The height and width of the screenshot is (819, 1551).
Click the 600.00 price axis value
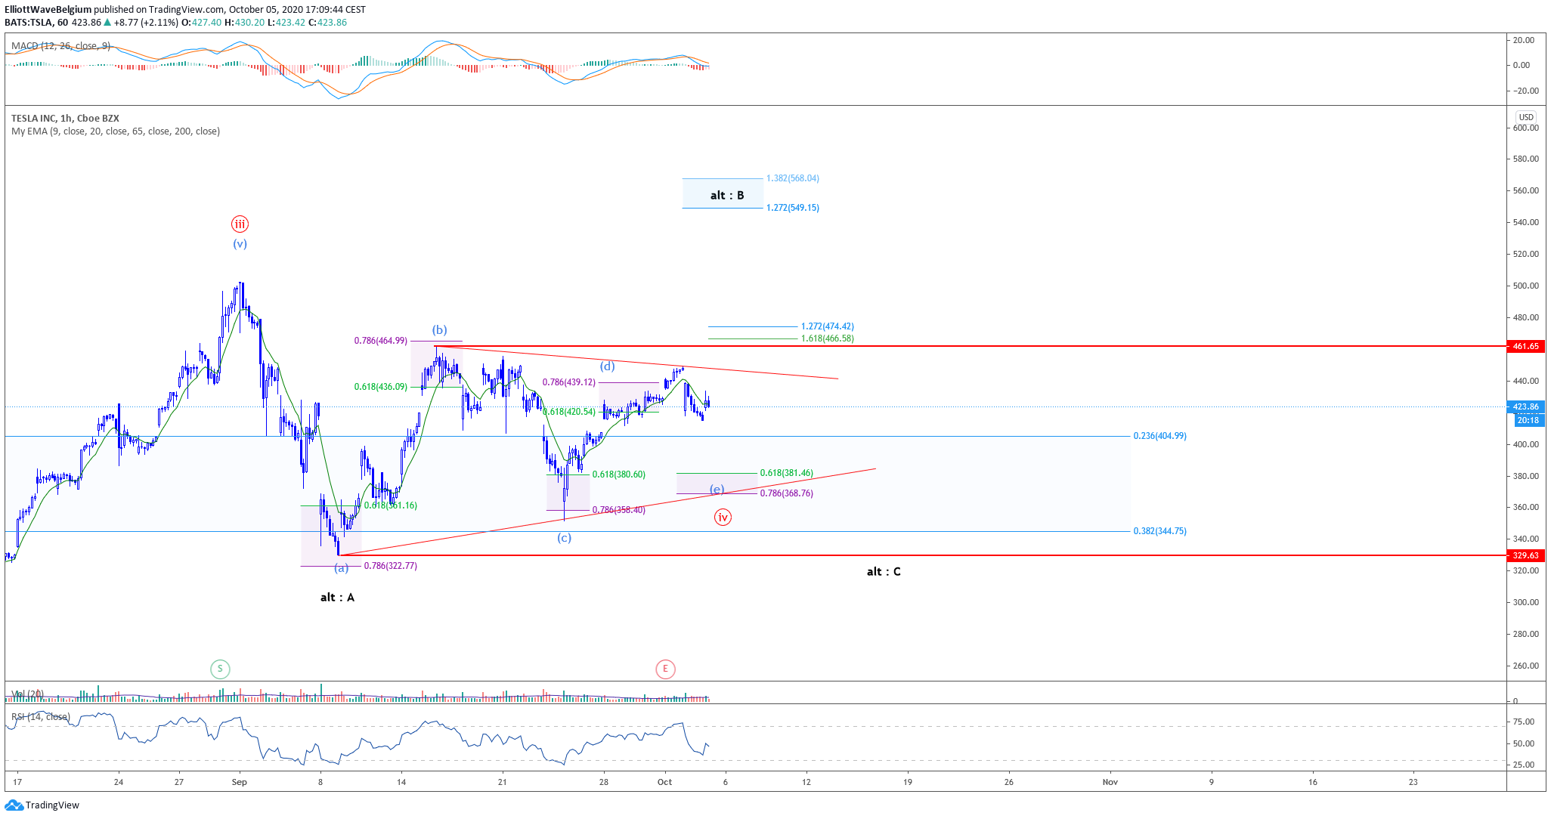[x=1526, y=128]
